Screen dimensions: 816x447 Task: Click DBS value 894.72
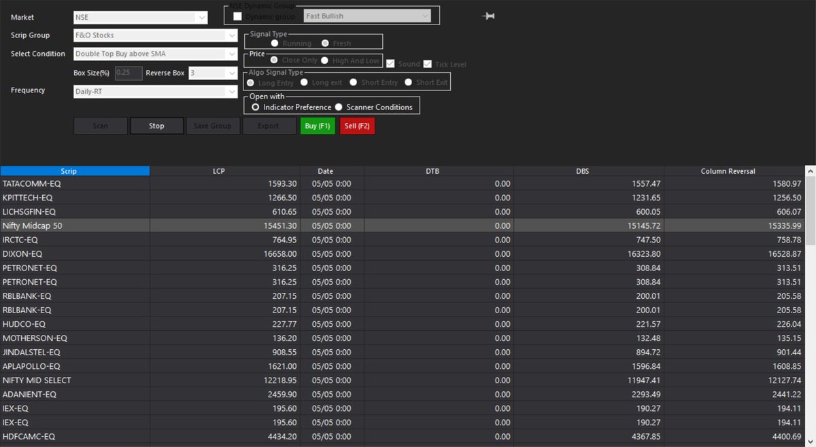649,352
